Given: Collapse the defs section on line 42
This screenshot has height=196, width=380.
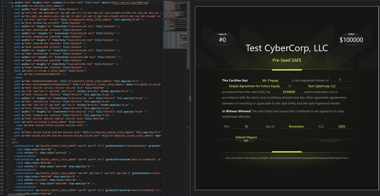Looking at the screenshot, I should pos(7,143).
